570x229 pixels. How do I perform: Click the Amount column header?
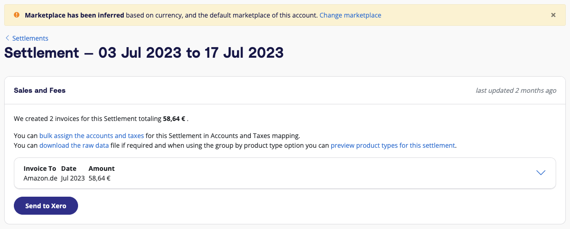[x=102, y=169]
